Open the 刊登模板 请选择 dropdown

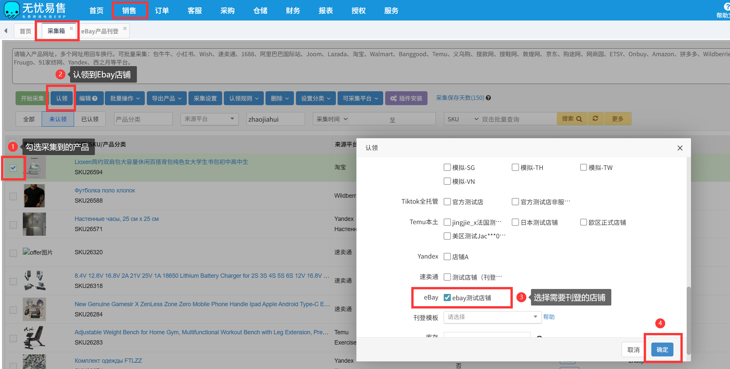(492, 317)
